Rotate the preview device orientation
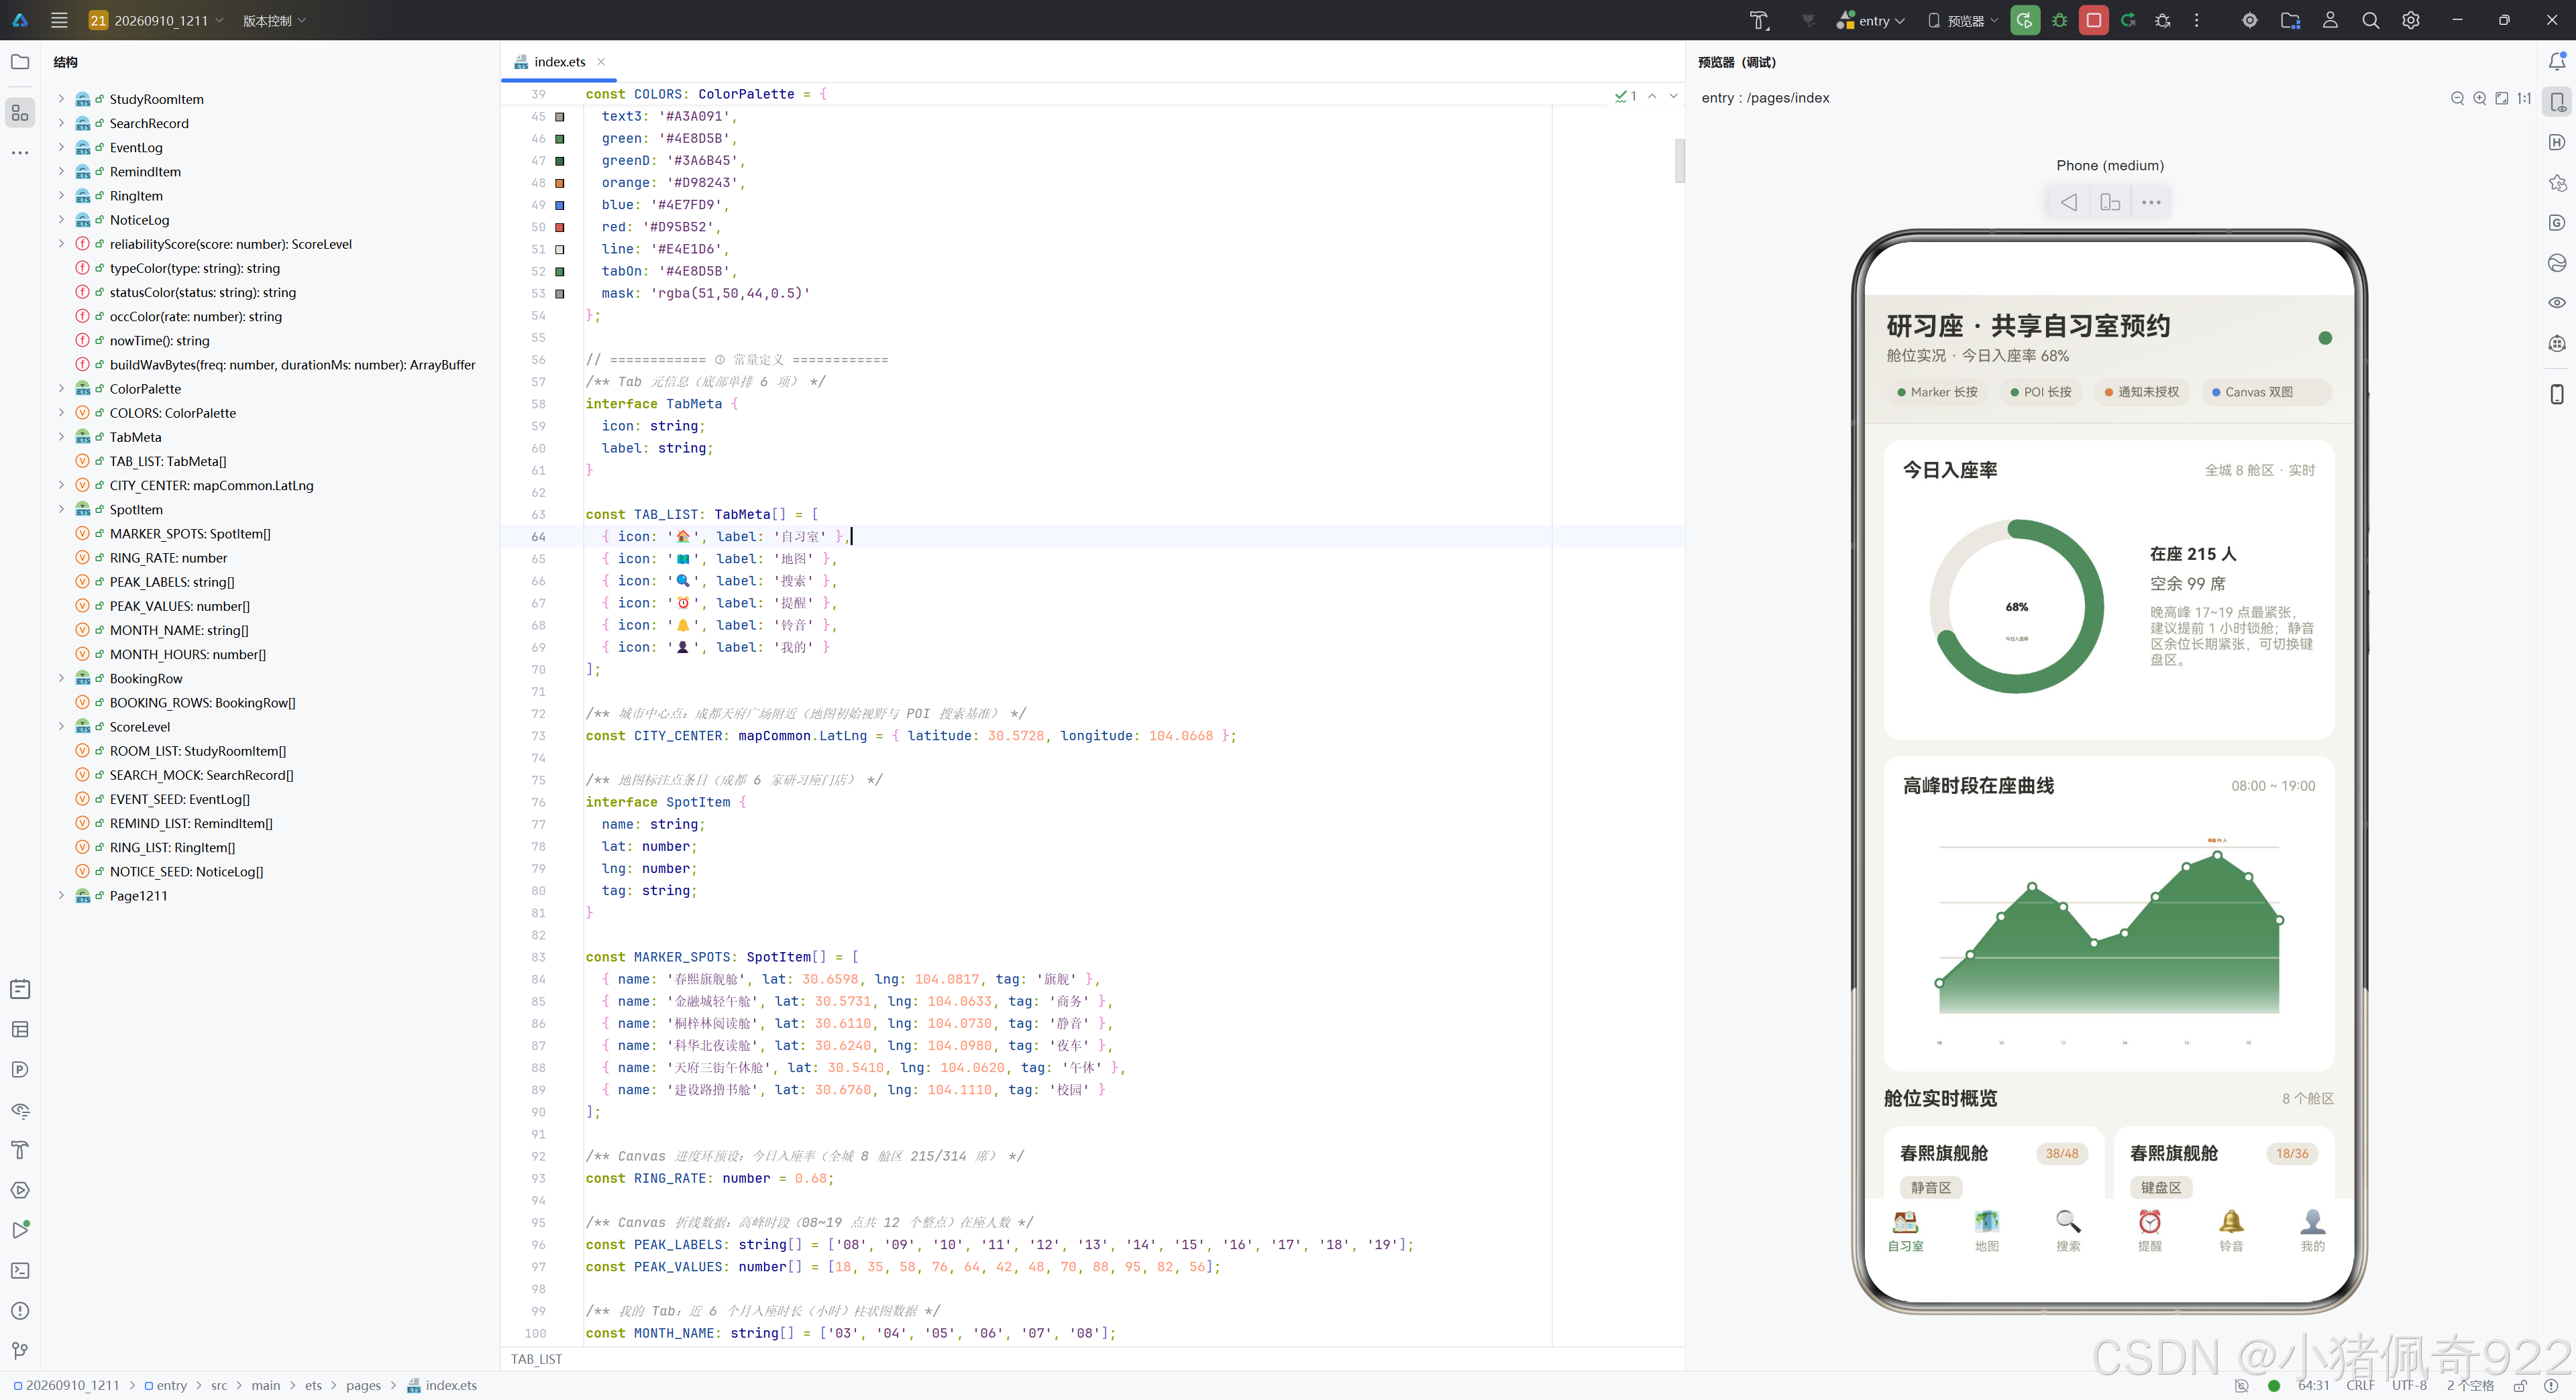This screenshot has height=1400, width=2576. 2110,203
